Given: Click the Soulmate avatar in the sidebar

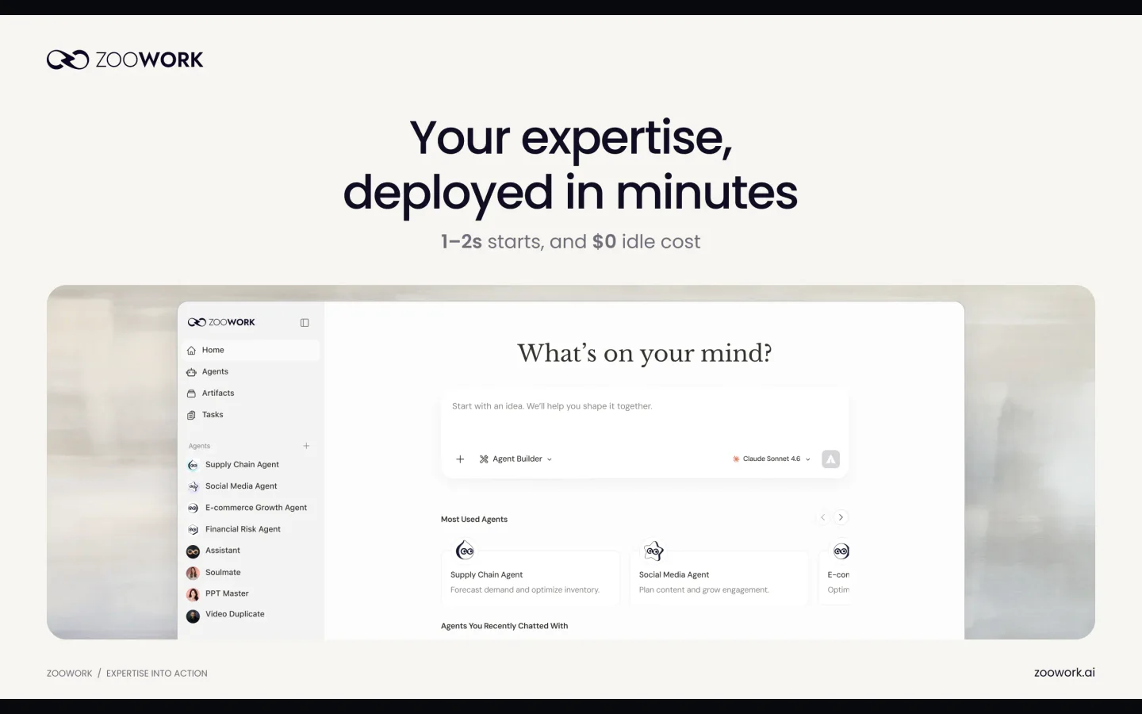Looking at the screenshot, I should click(193, 573).
